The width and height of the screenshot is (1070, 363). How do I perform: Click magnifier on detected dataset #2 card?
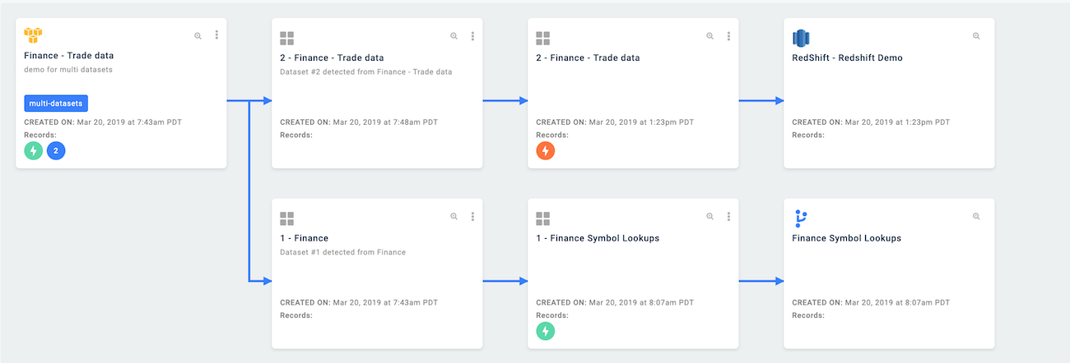pos(454,36)
